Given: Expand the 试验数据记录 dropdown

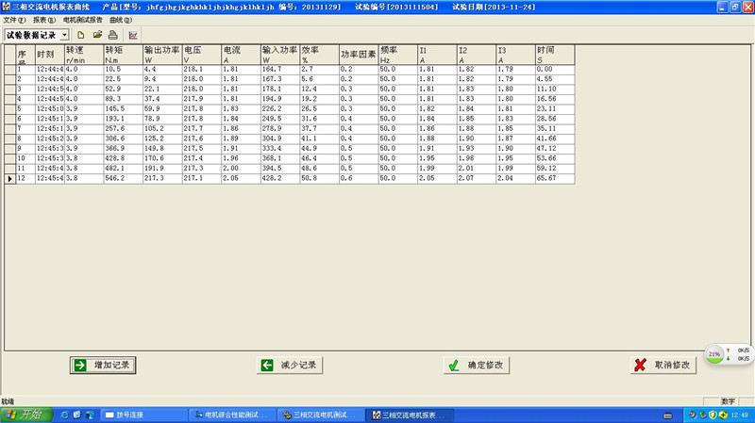Looking at the screenshot, I should [64, 35].
